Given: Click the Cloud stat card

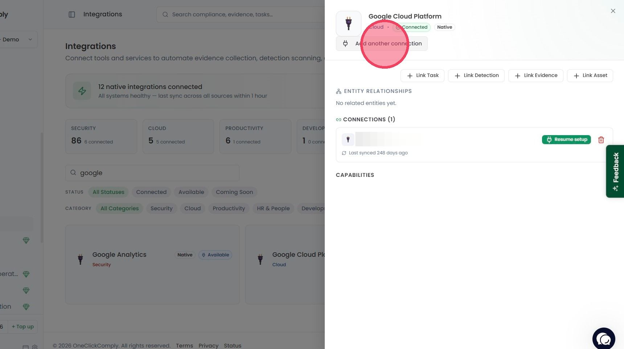Looking at the screenshot, I should click(x=178, y=137).
